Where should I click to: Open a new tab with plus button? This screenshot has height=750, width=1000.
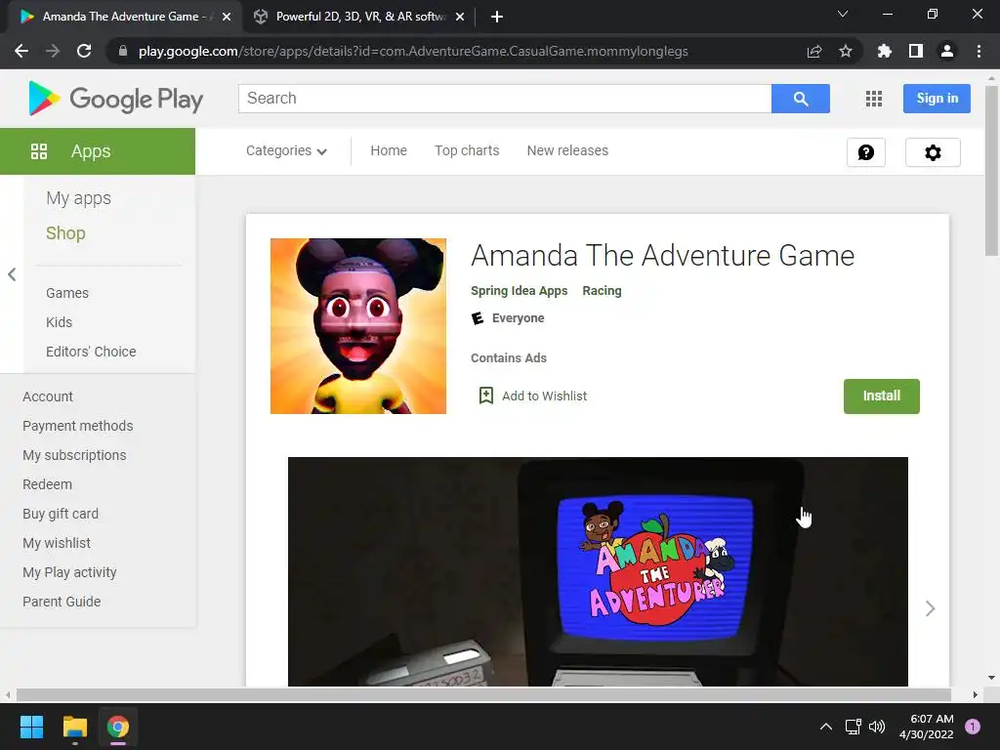point(497,17)
